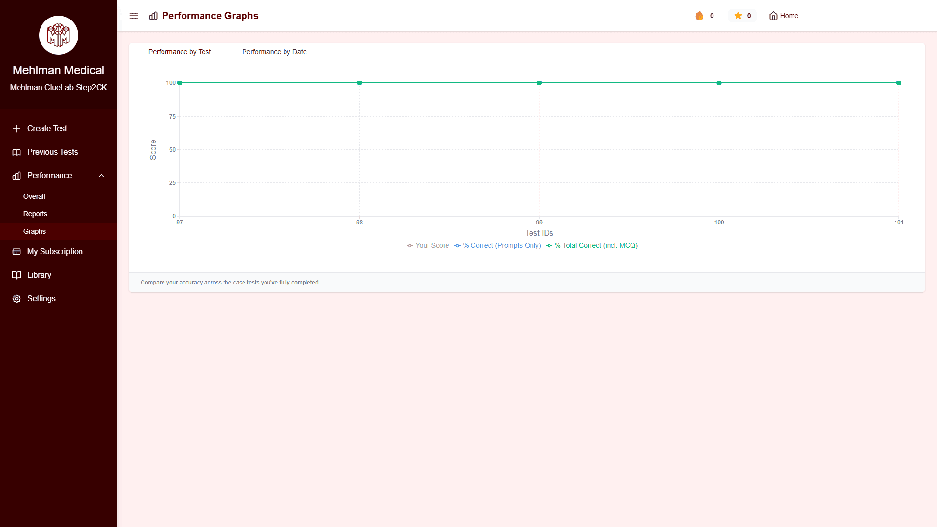Viewport: 937px width, 527px height.
Task: Click the Library book icon
Action: click(x=17, y=275)
